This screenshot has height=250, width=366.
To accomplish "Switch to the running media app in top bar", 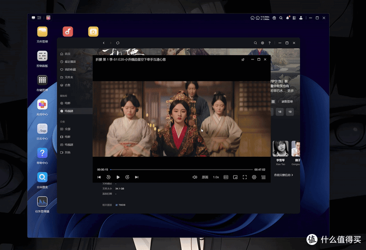I will pyautogui.click(x=48, y=18).
